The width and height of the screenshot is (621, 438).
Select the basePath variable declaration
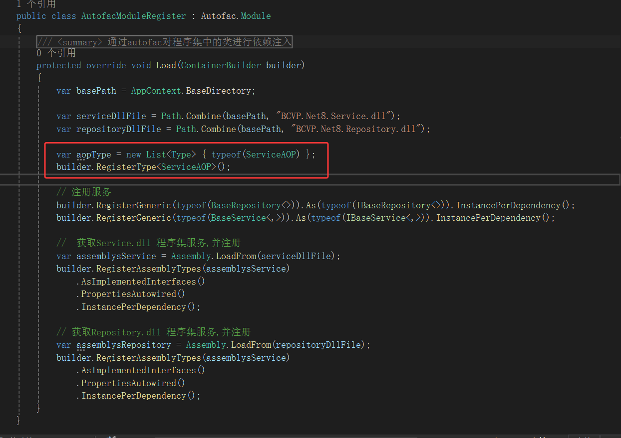click(96, 91)
